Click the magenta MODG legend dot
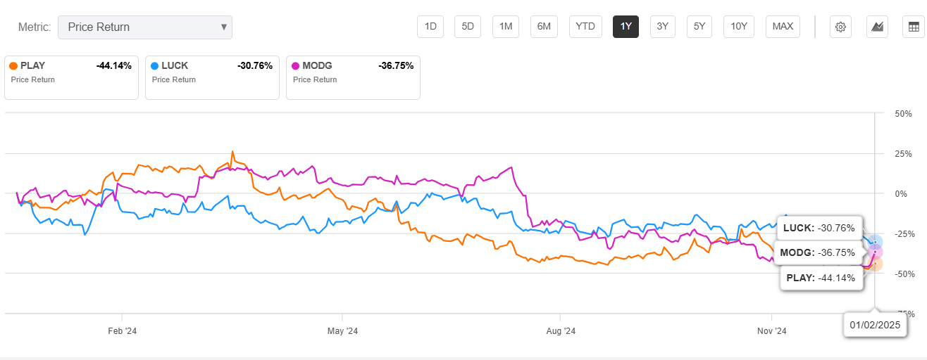 pyautogui.click(x=295, y=66)
